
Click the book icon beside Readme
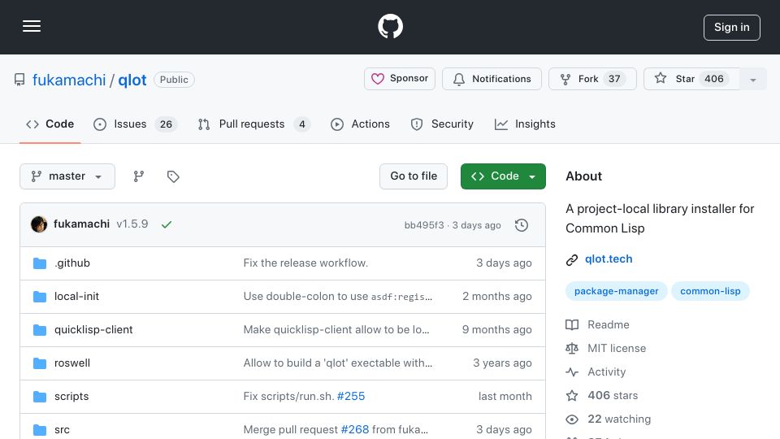tap(572, 325)
